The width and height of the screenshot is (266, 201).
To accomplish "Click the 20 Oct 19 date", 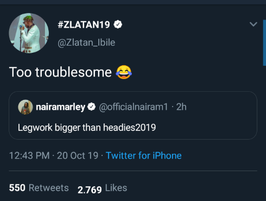I will (78, 155).
